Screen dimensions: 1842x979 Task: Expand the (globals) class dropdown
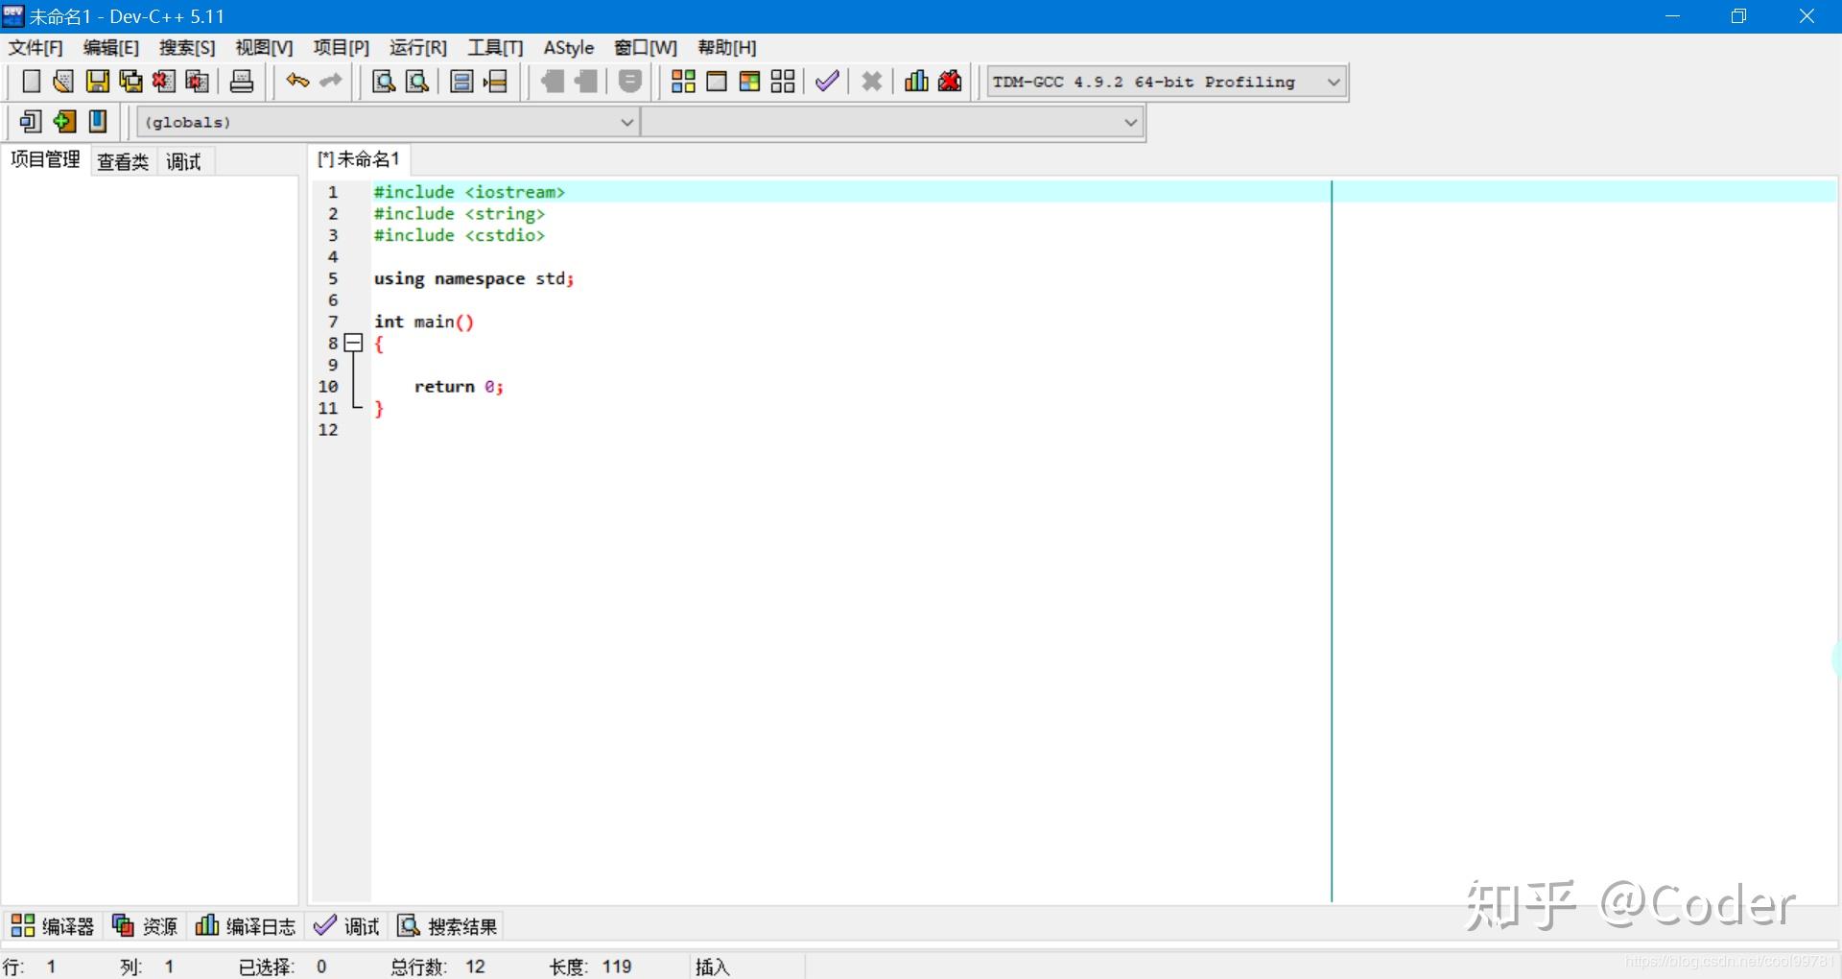pyautogui.click(x=389, y=122)
